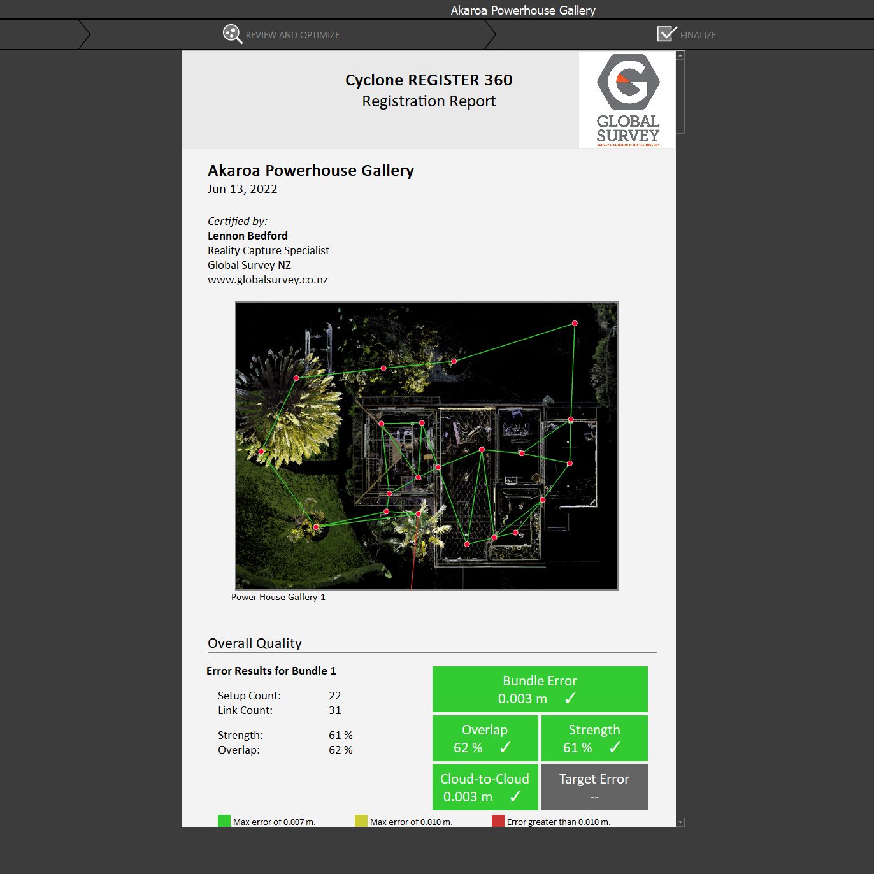The width and height of the screenshot is (874, 874).
Task: Select the Bundle Error tile
Action: click(x=540, y=689)
